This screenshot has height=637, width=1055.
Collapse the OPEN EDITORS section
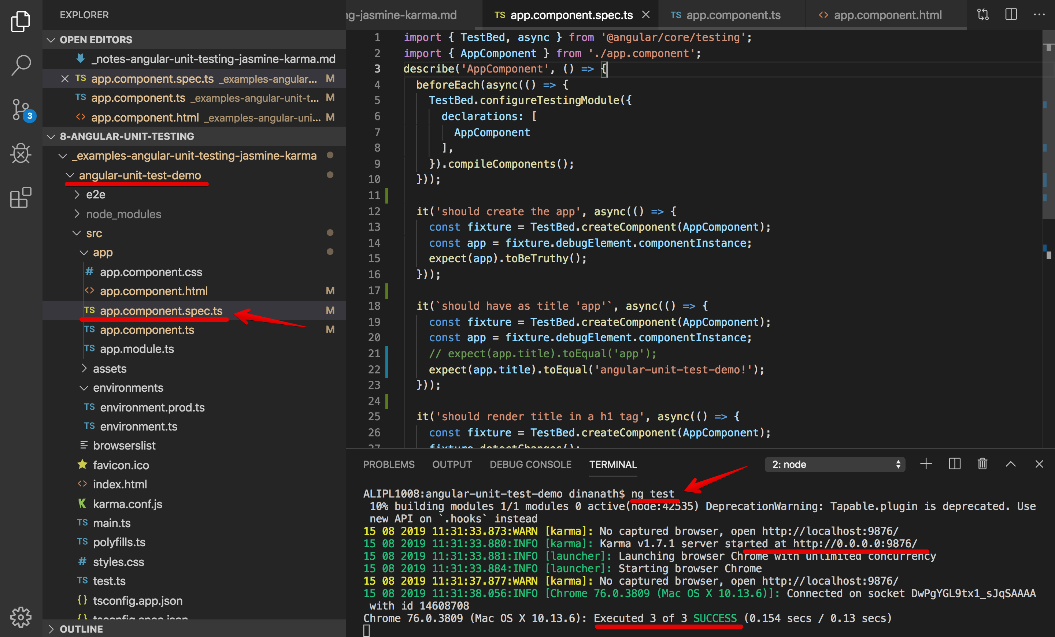(x=96, y=40)
